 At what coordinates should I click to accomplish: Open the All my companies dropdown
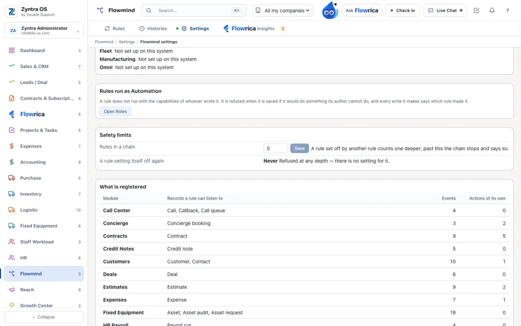[283, 11]
